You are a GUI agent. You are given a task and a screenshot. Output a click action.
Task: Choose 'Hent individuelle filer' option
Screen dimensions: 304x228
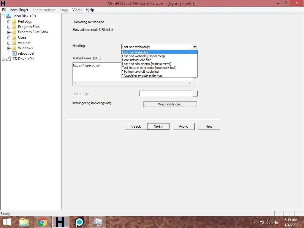[159, 60]
